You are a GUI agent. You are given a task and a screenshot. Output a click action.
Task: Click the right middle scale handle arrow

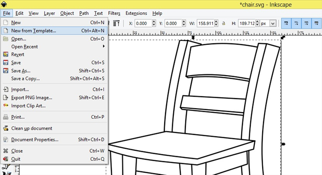pyautogui.click(x=283, y=144)
